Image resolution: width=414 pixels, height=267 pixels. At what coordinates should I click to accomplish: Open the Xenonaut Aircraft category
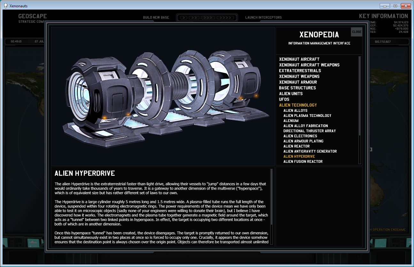coord(299,59)
